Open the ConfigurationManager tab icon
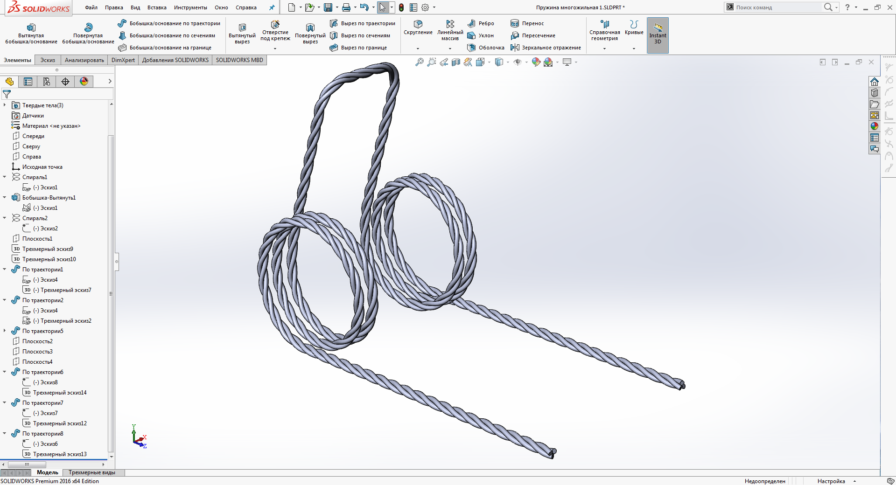896x485 pixels. [47, 82]
